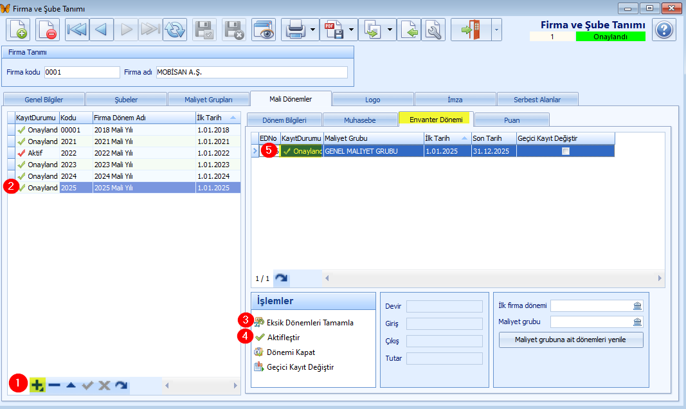Click the up triangle edit icon in period grid
686x409 pixels.
pos(71,385)
